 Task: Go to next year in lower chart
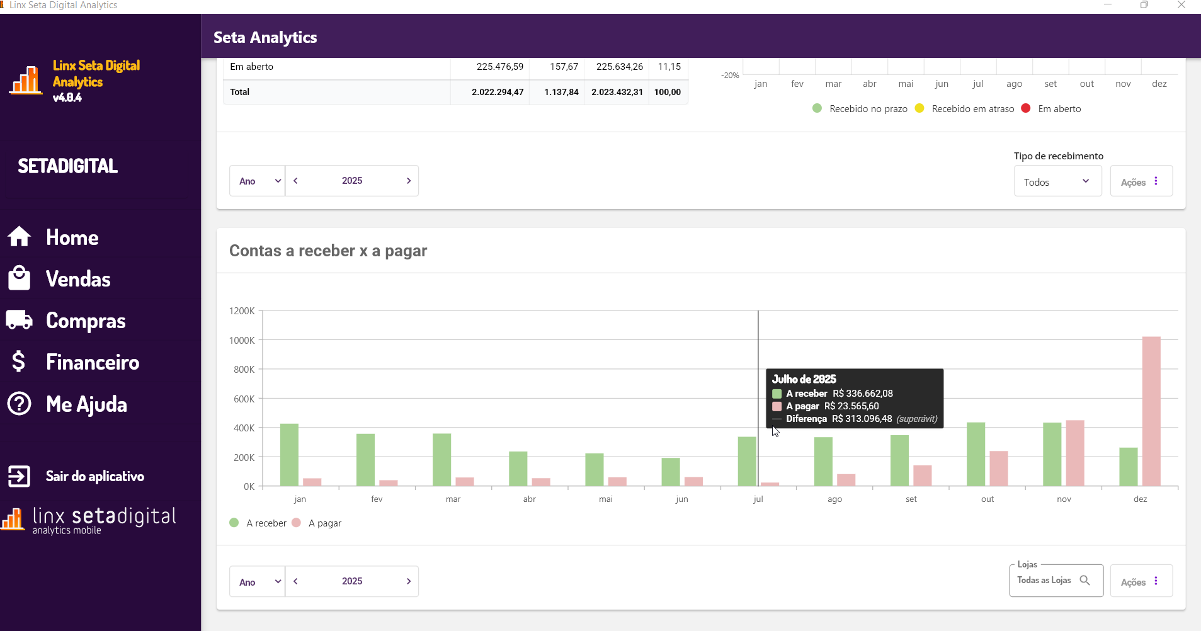coord(409,581)
